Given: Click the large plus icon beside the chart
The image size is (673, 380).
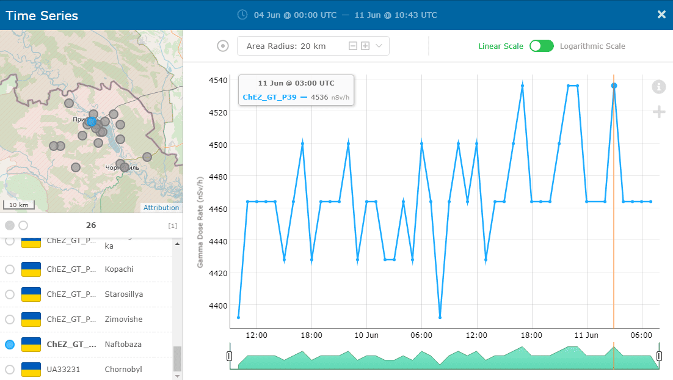Looking at the screenshot, I should (x=658, y=112).
